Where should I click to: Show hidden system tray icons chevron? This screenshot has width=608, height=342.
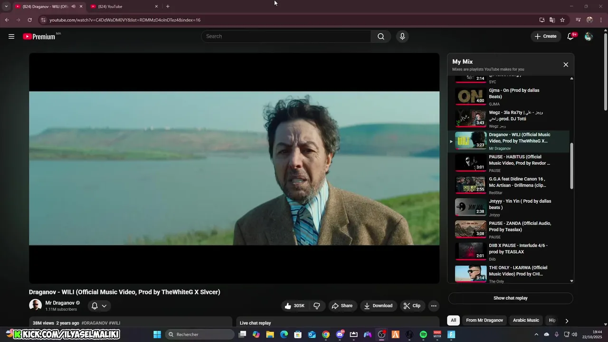pyautogui.click(x=536, y=334)
